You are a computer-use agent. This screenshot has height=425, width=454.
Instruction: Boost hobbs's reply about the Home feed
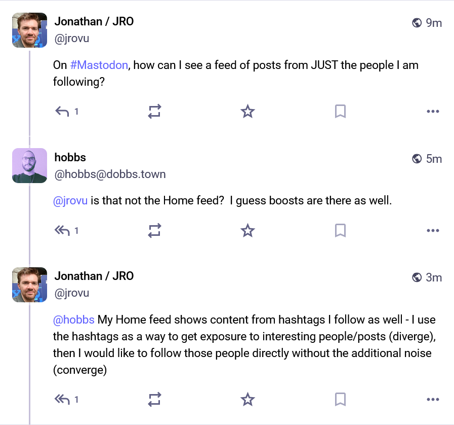click(154, 231)
